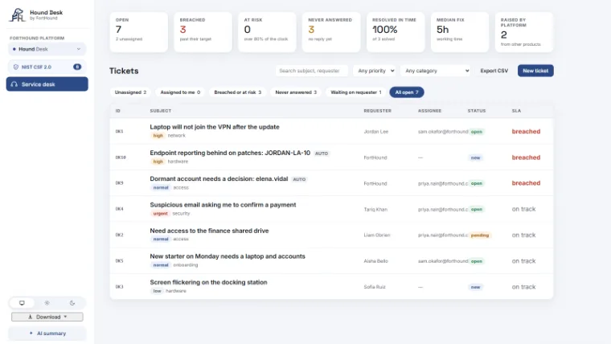Switch to system theme monitor icon
The width and height of the screenshot is (611, 344).
[x=22, y=303]
